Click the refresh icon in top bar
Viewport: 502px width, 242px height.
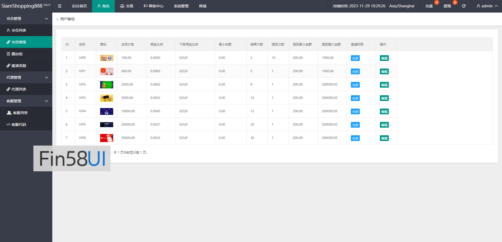[464, 6]
